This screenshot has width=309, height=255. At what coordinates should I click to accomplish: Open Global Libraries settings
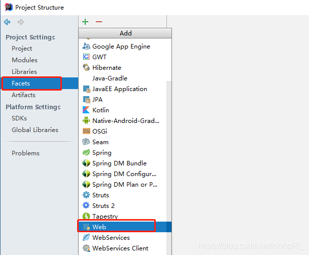click(x=35, y=130)
